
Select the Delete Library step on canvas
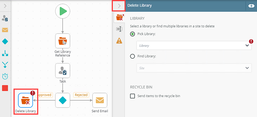pyautogui.click(x=26, y=100)
